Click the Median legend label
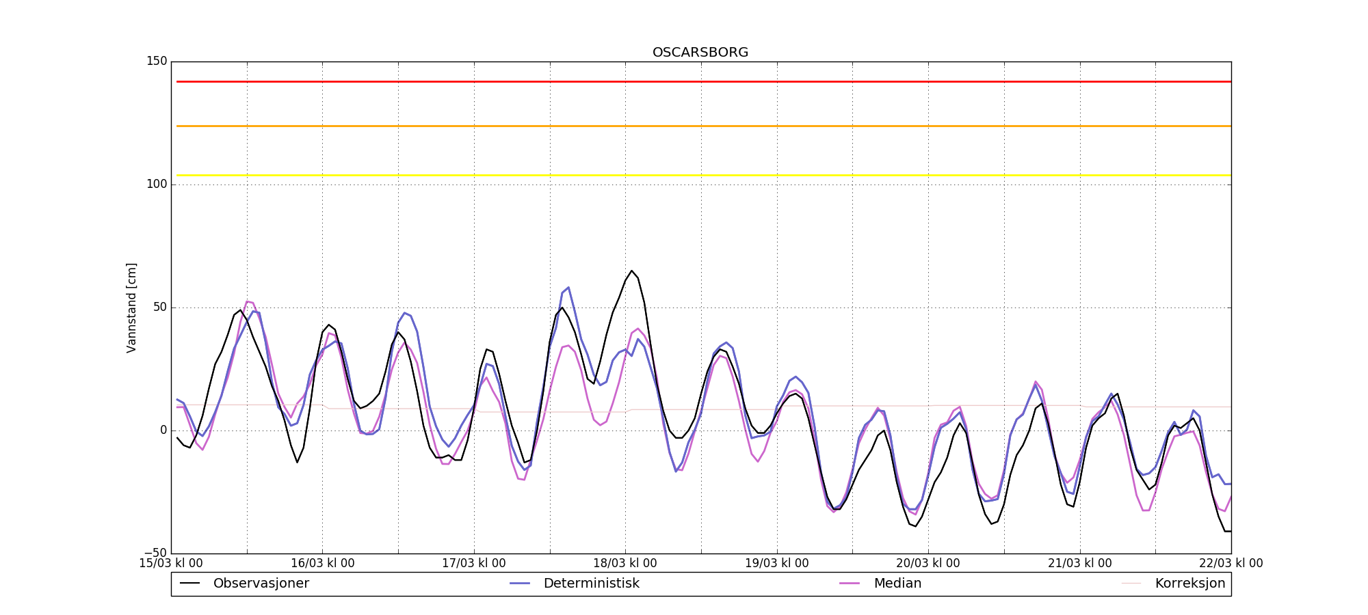1368x615 pixels. click(897, 584)
